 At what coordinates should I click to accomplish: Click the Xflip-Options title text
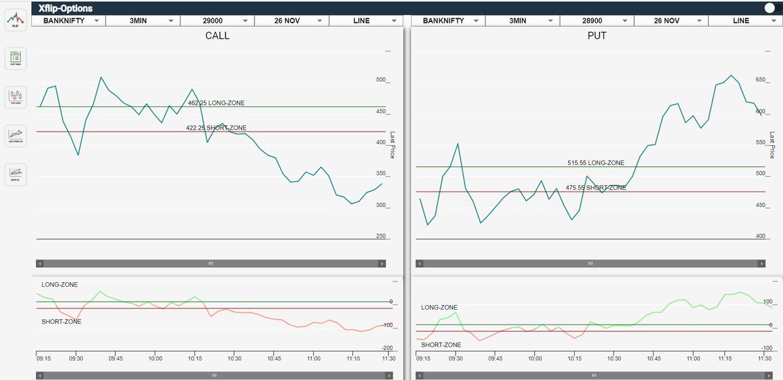coord(65,8)
